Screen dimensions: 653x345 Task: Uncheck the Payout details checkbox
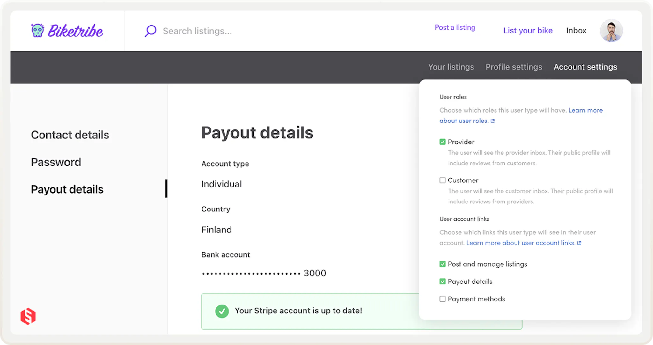443,282
